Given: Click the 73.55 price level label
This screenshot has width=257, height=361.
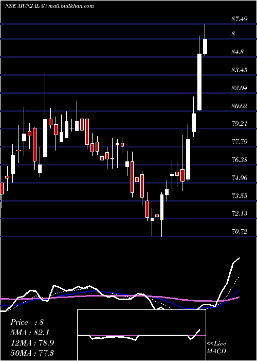Looking at the screenshot, I should (240, 195).
